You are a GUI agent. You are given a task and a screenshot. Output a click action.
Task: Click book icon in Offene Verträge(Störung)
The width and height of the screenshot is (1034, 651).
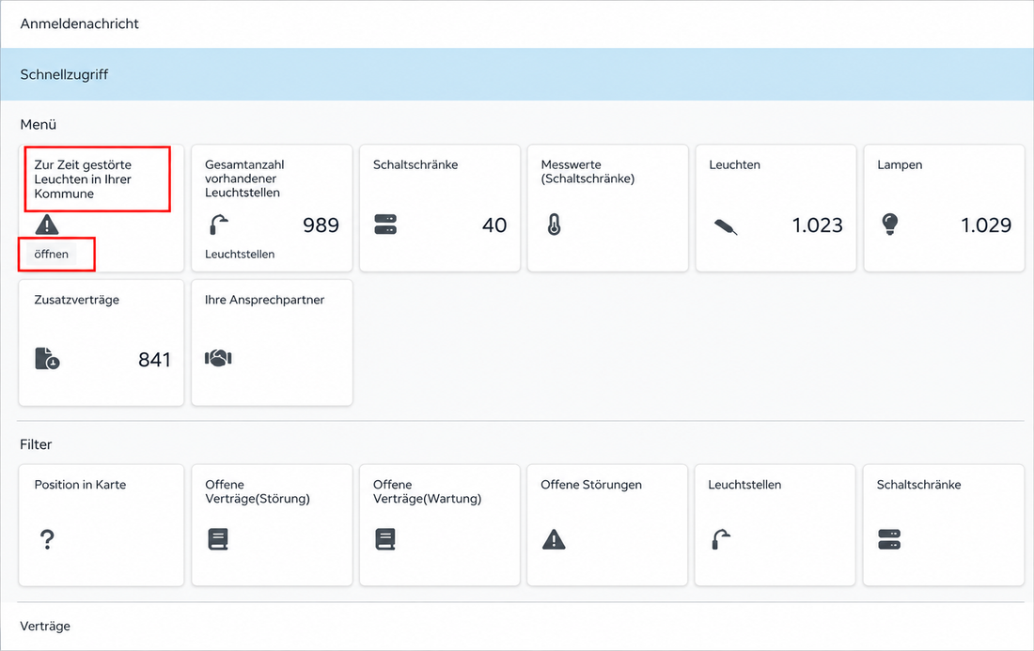click(x=218, y=539)
